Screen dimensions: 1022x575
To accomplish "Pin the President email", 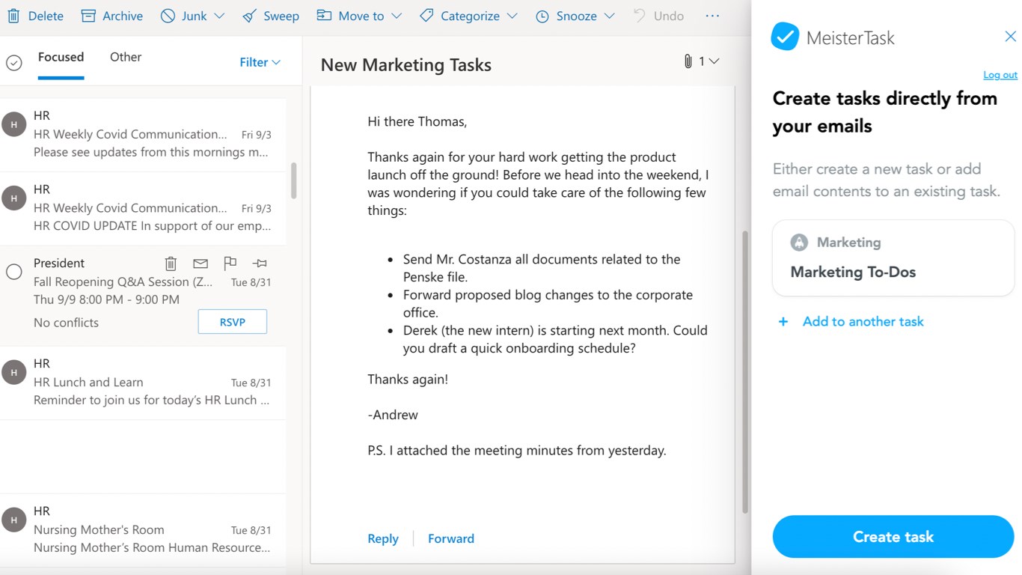I will pyautogui.click(x=260, y=263).
